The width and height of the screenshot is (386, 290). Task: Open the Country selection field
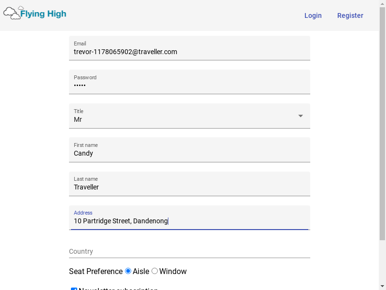point(189,251)
